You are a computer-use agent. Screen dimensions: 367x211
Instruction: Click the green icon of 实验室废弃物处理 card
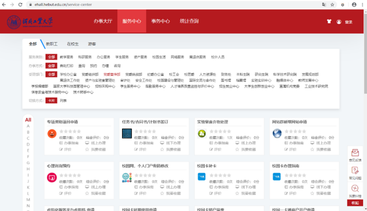coord(202,134)
